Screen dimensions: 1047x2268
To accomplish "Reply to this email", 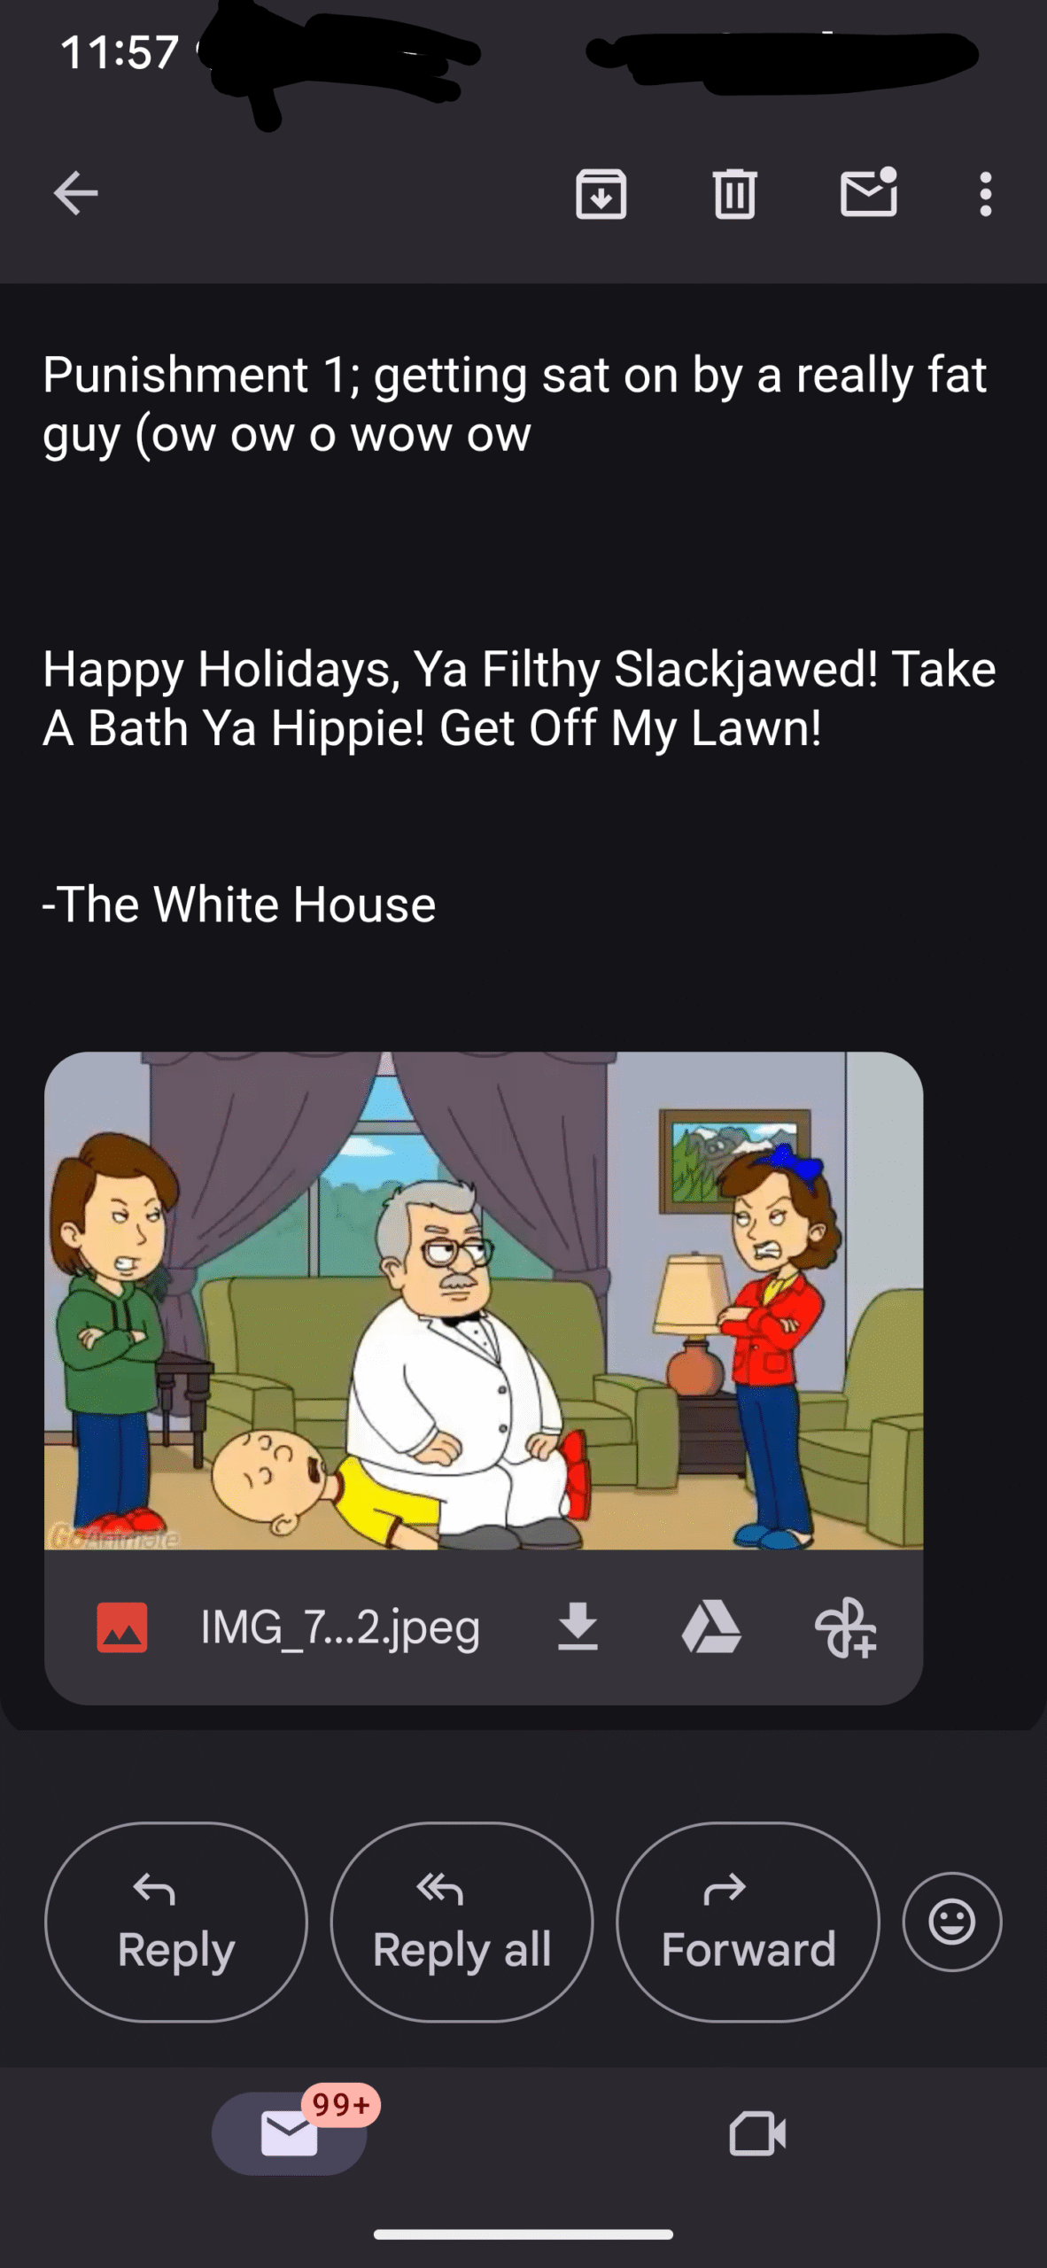I will pyautogui.click(x=176, y=1922).
